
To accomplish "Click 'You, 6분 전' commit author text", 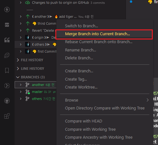I will [x=86, y=16].
